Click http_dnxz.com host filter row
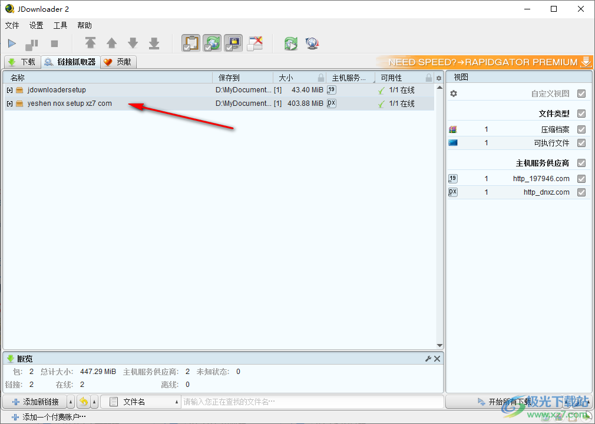 pos(518,192)
